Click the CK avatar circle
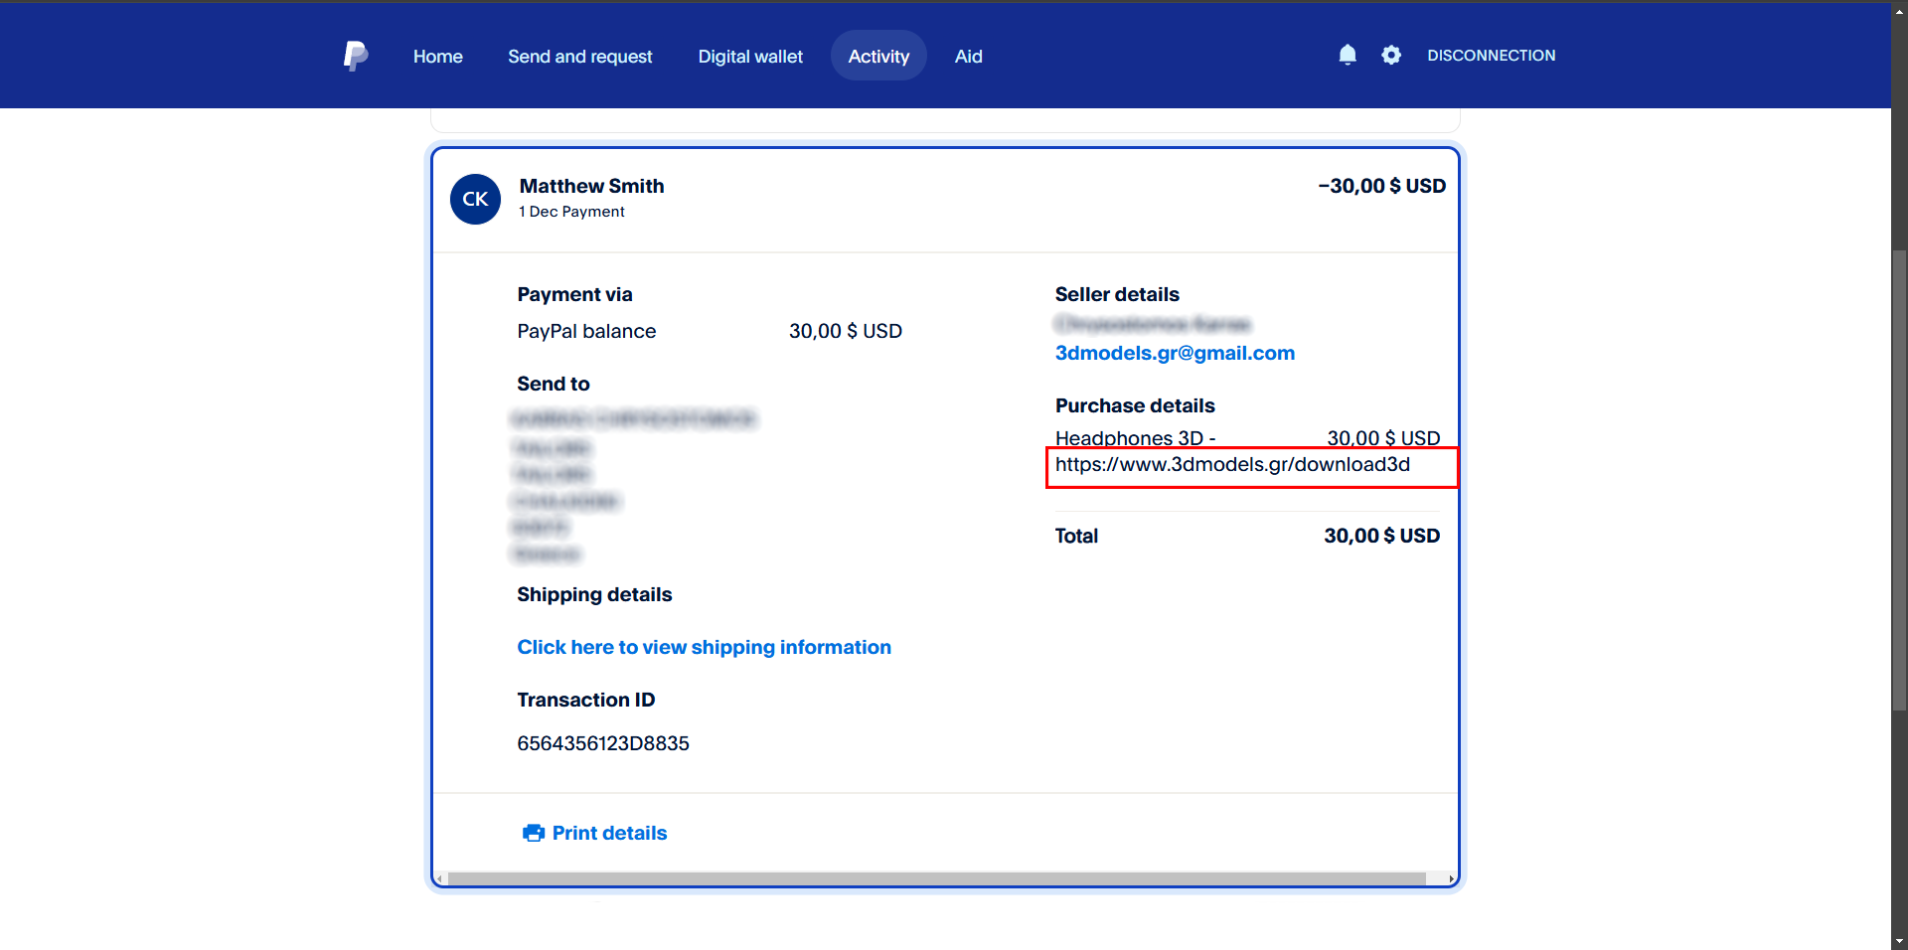The width and height of the screenshot is (1908, 950). pos(475,199)
